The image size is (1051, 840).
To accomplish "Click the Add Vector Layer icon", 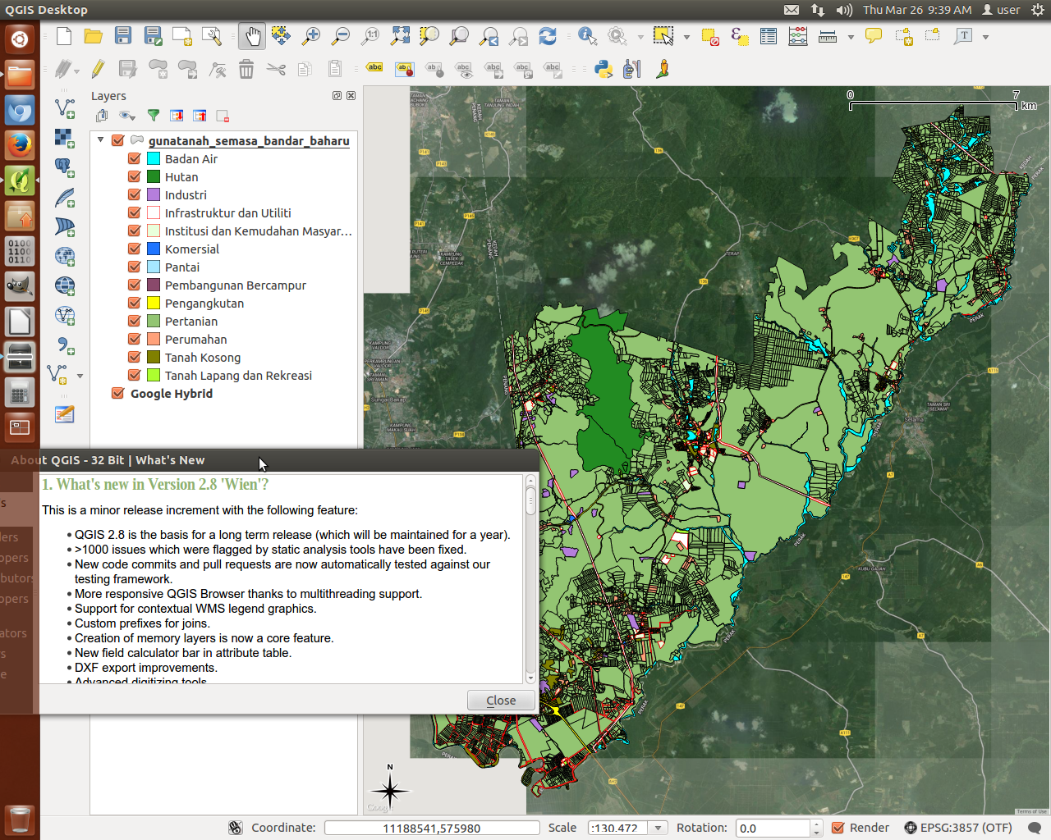I will [x=65, y=108].
